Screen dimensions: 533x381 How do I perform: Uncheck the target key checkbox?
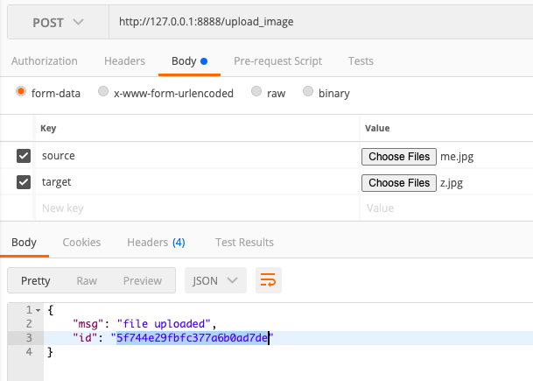click(24, 183)
